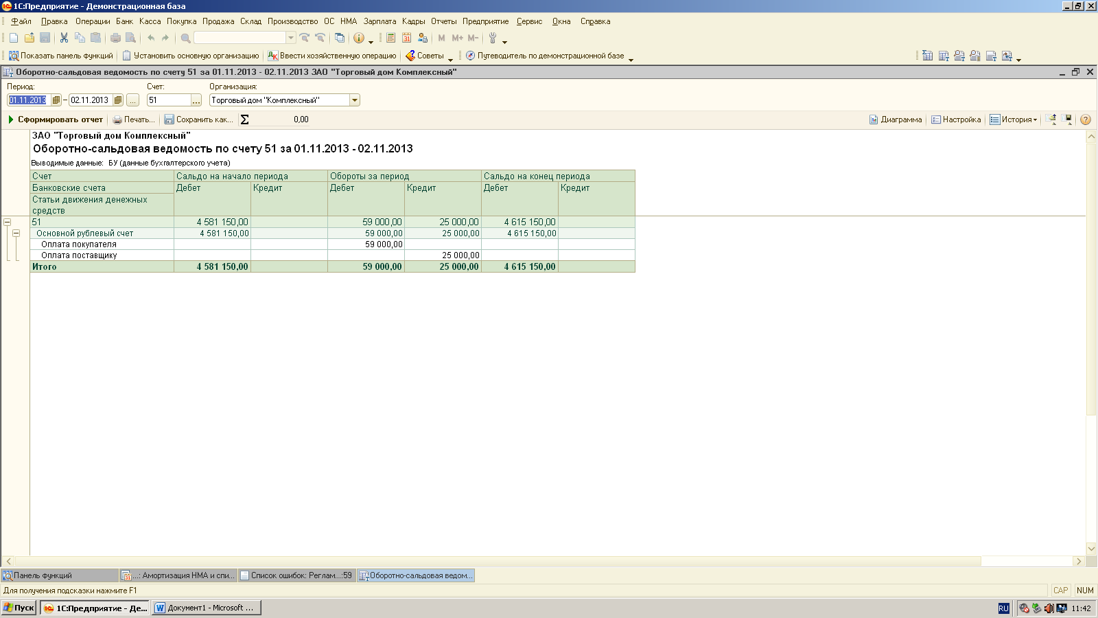Click the Undo arrow icon
Screen dimensions: 1098x618
151,38
